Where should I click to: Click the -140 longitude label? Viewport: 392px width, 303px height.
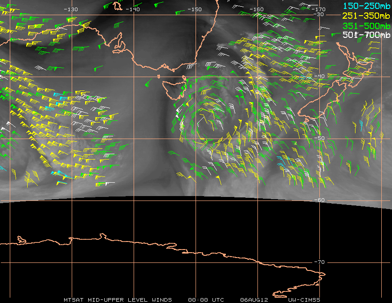(x=133, y=9)
